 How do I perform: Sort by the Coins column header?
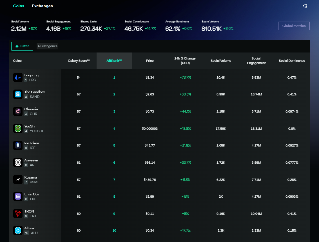[x=17, y=61]
